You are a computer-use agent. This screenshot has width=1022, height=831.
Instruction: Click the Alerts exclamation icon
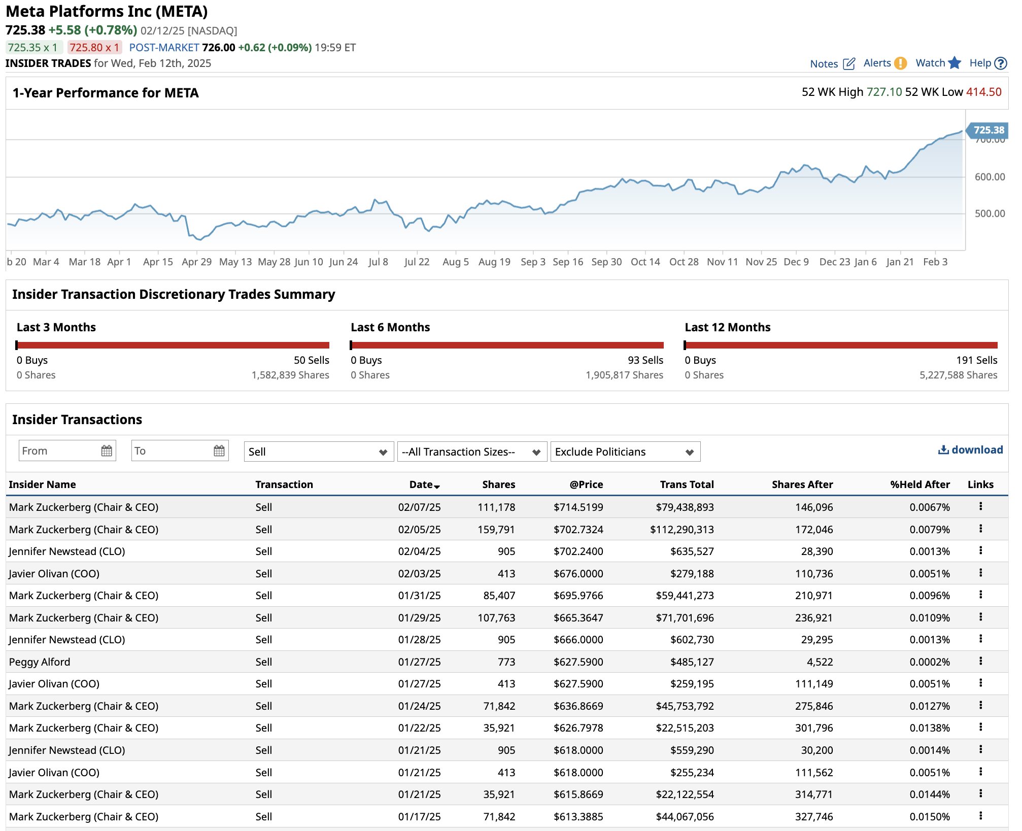pyautogui.click(x=900, y=63)
